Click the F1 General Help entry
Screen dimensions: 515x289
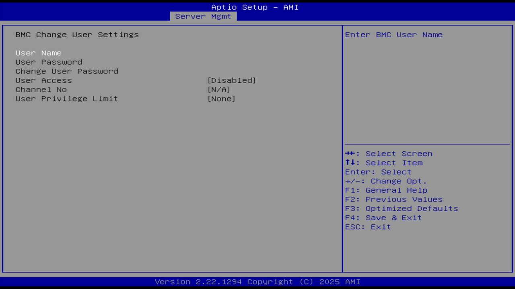[386, 190]
